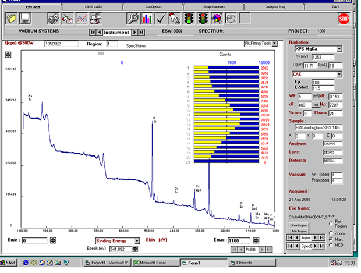Click the Edit Region button
The width and height of the screenshot is (361, 273).
coord(299,231)
